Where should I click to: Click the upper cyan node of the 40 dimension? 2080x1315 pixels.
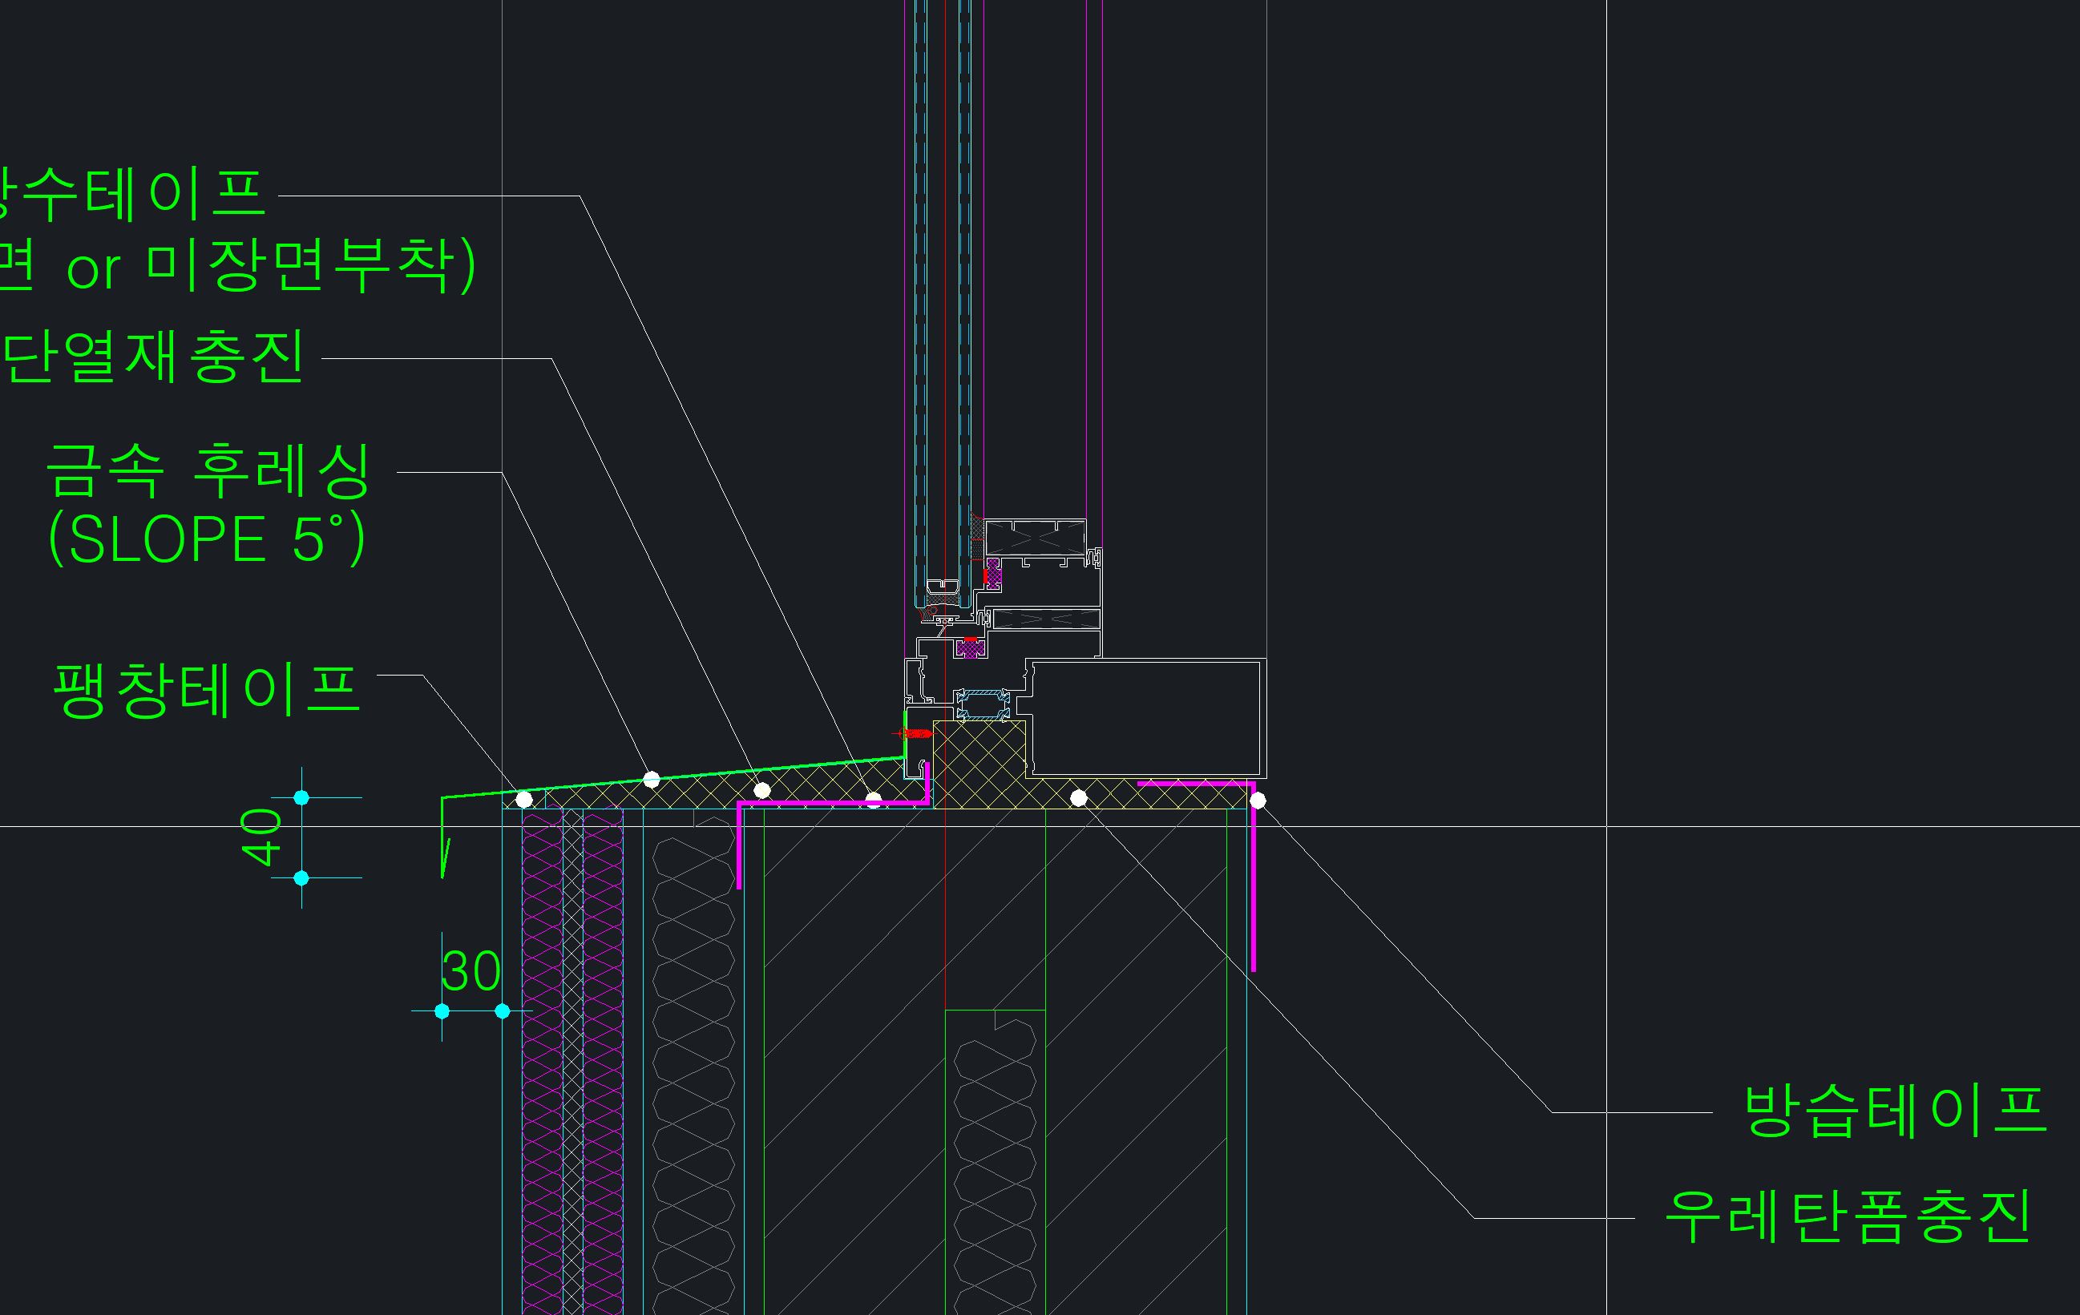point(301,798)
